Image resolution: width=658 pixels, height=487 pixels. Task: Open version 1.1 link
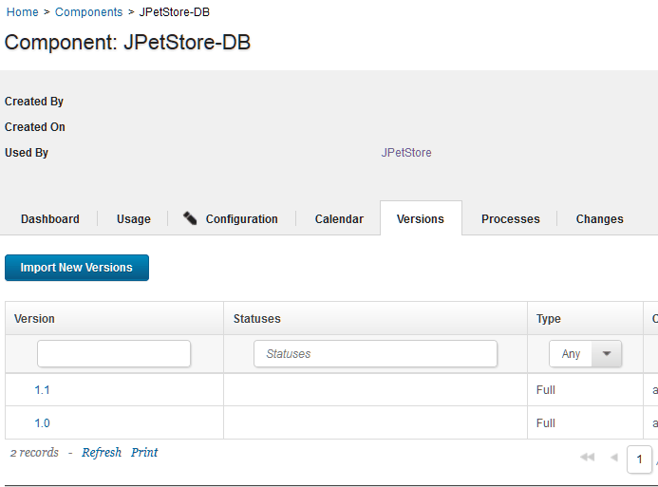42,390
